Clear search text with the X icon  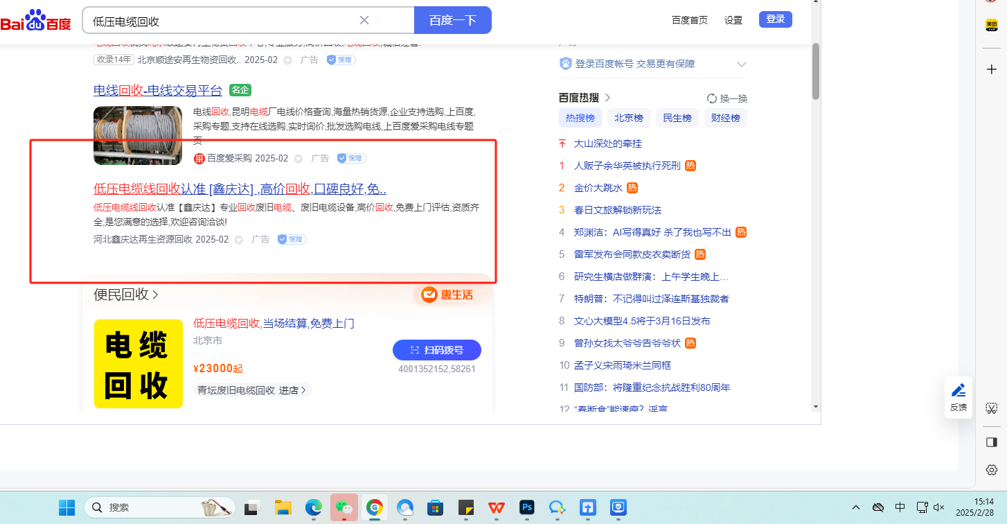(x=364, y=20)
